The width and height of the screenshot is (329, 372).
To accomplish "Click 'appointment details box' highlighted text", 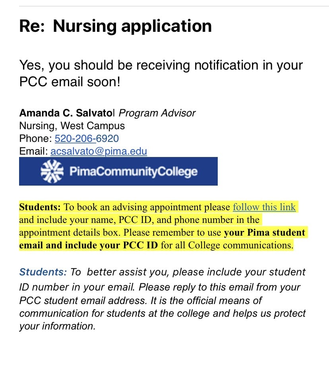I will pos(69,232).
